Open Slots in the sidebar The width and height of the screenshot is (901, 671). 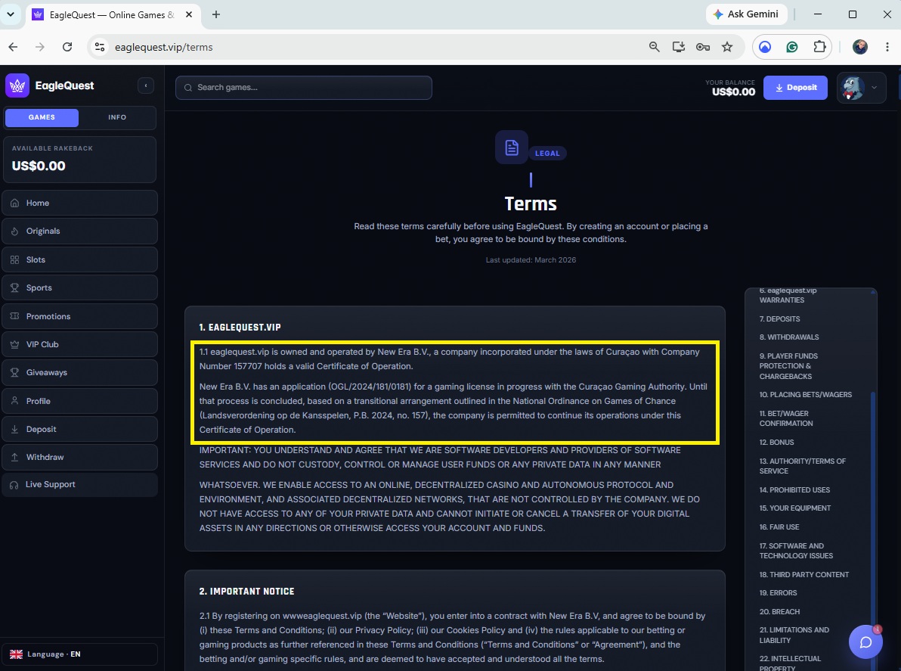click(x=80, y=260)
